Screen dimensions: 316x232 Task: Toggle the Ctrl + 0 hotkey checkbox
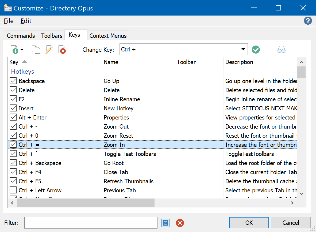(13, 135)
